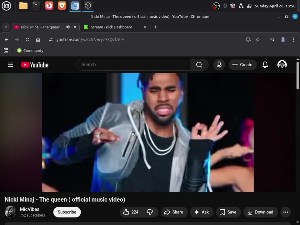Focus the Chromium window in the taskbar
The height and width of the screenshot is (225, 300).
click(75, 6)
